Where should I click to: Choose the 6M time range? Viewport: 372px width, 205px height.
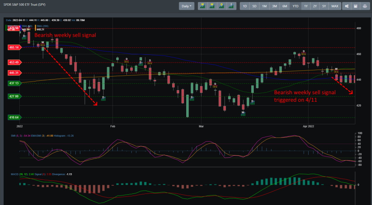pyautogui.click(x=285, y=6)
